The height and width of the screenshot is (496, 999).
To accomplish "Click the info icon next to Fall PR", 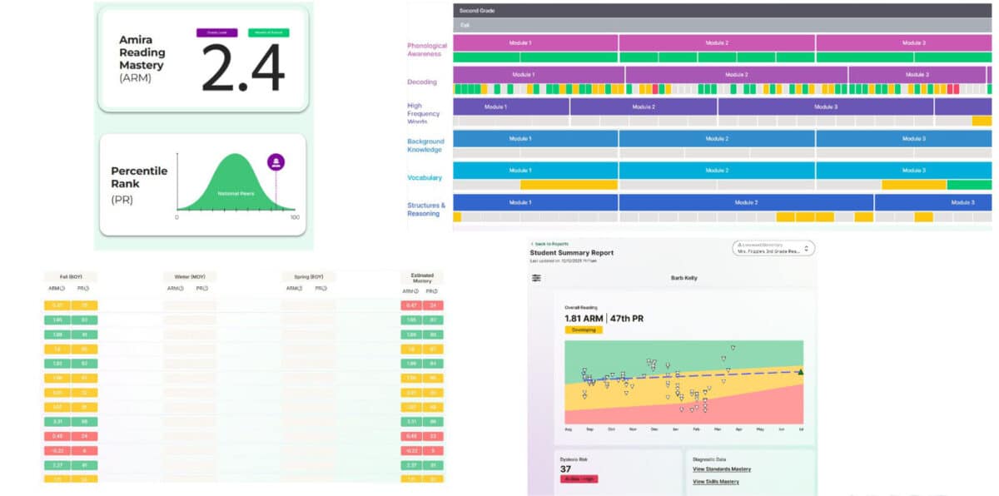I will (x=87, y=289).
